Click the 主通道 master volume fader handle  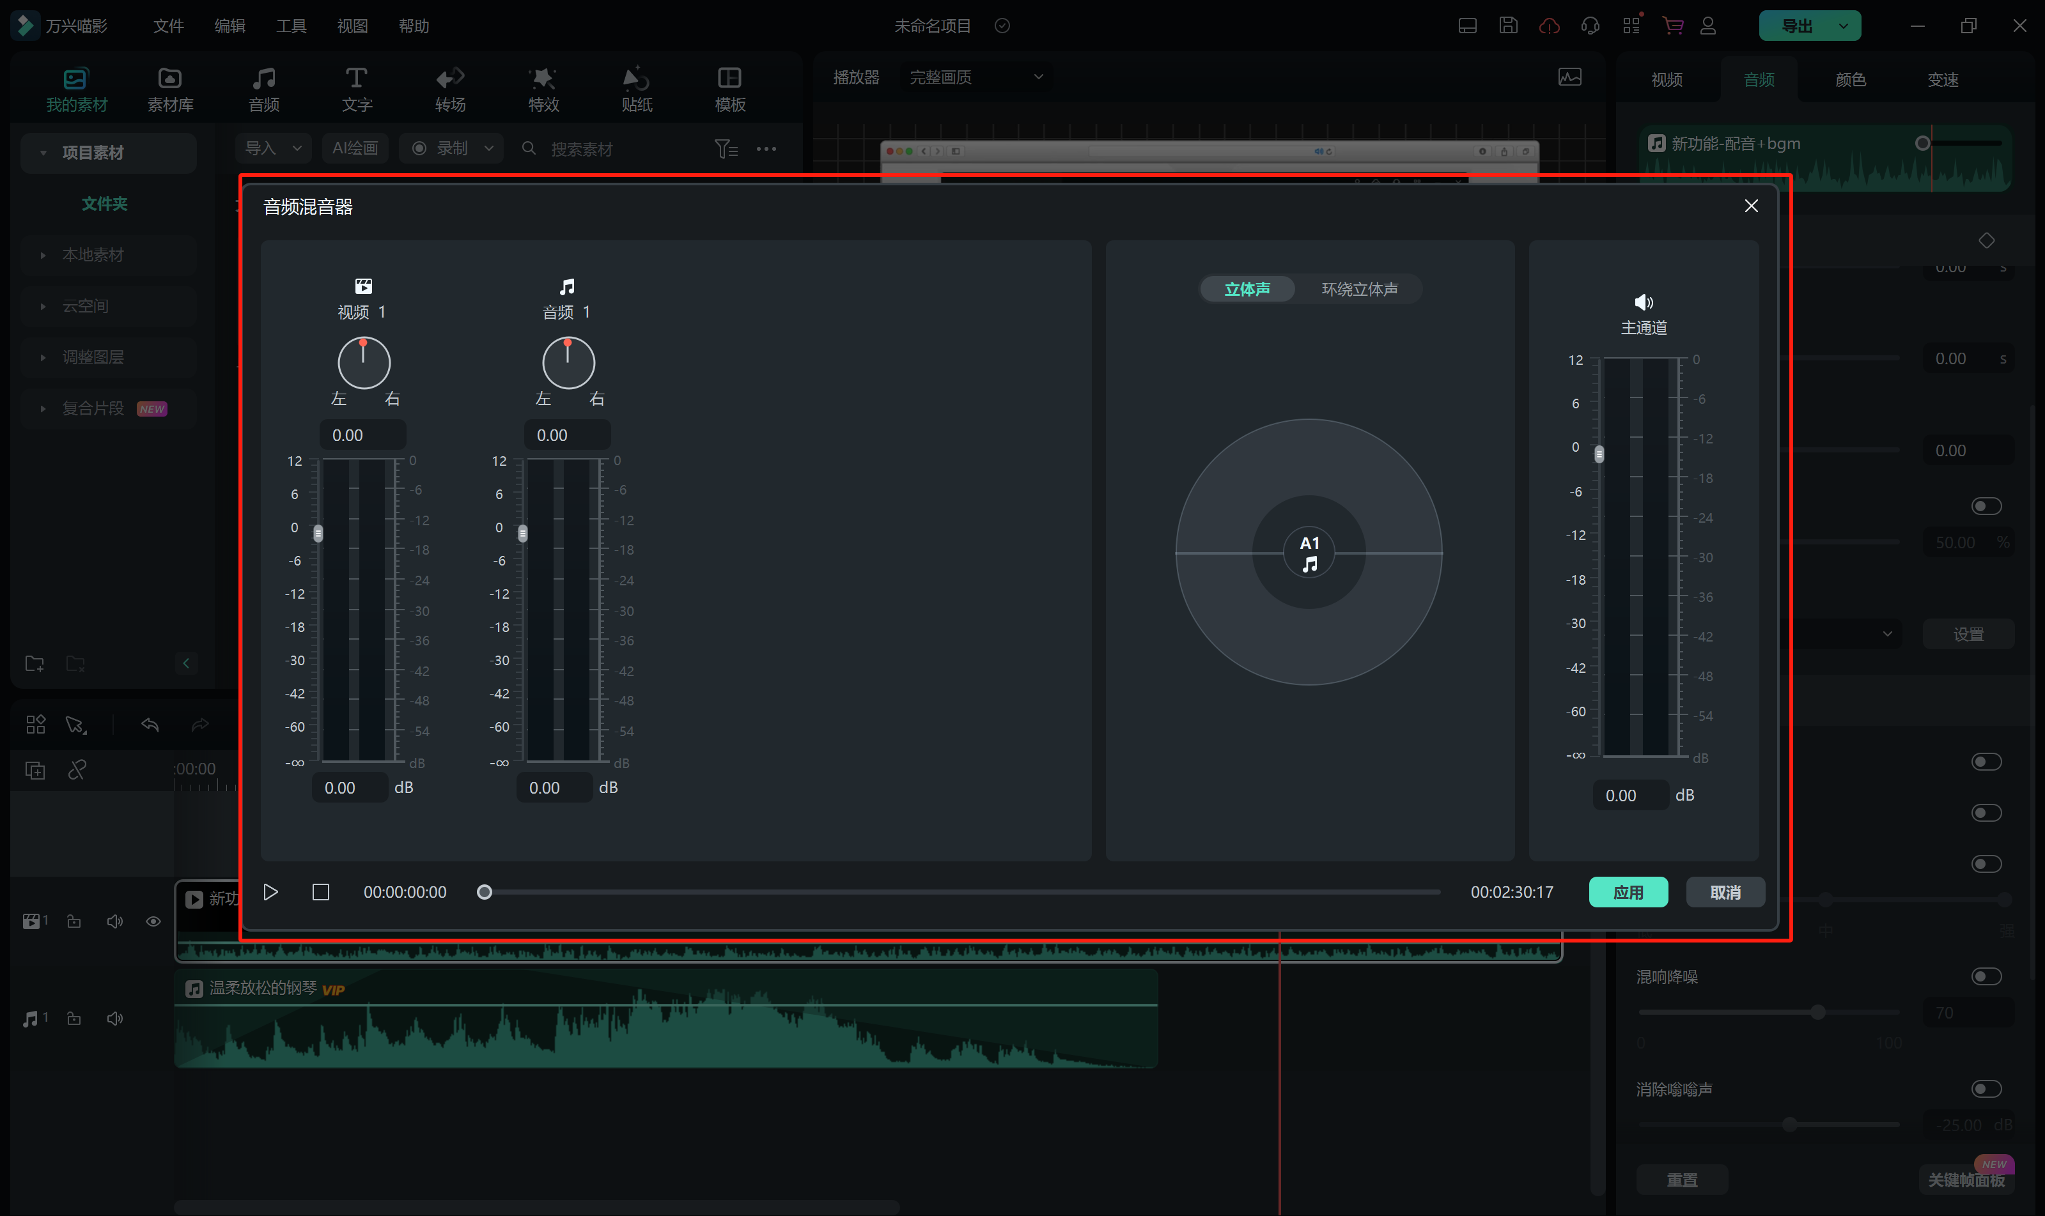point(1598,454)
